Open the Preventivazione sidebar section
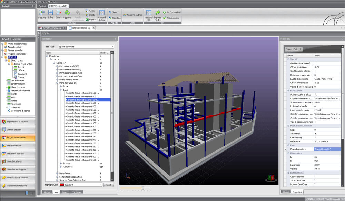The height and width of the screenshot is (201, 345). coord(17,145)
